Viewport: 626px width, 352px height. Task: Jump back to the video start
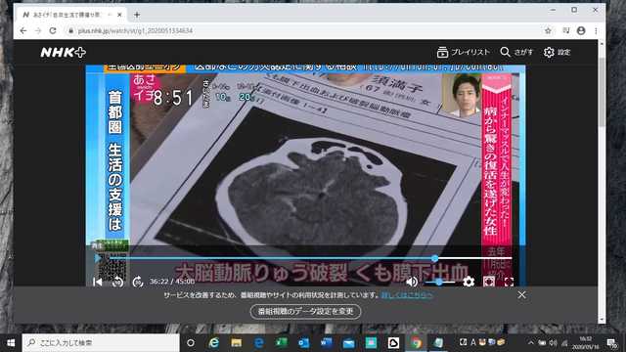pyautogui.click(x=98, y=282)
